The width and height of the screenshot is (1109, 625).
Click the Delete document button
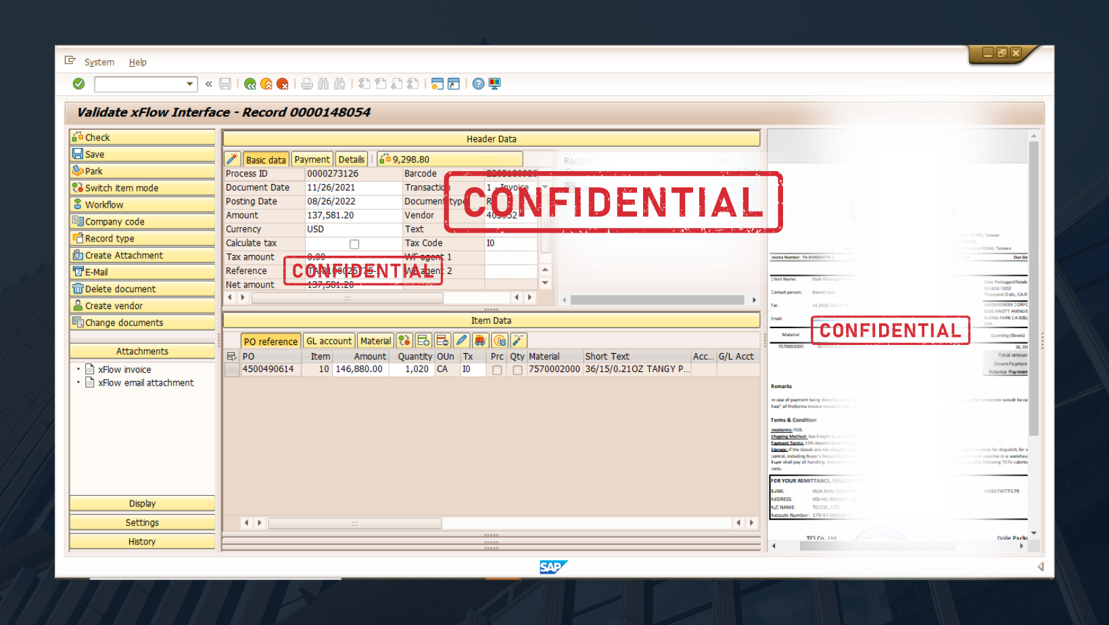(x=142, y=289)
